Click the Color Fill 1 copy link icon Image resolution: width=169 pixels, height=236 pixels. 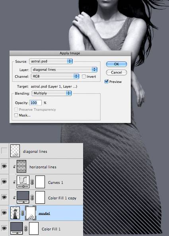tap(32, 197)
